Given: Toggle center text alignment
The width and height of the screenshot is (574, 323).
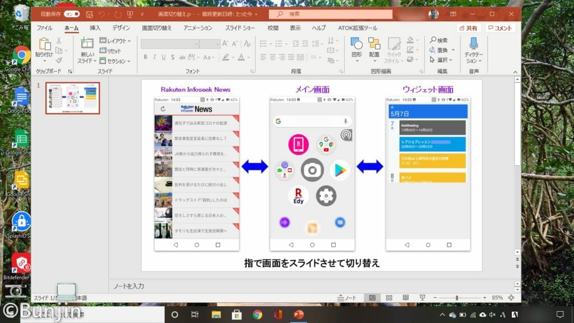Looking at the screenshot, I should [273, 57].
